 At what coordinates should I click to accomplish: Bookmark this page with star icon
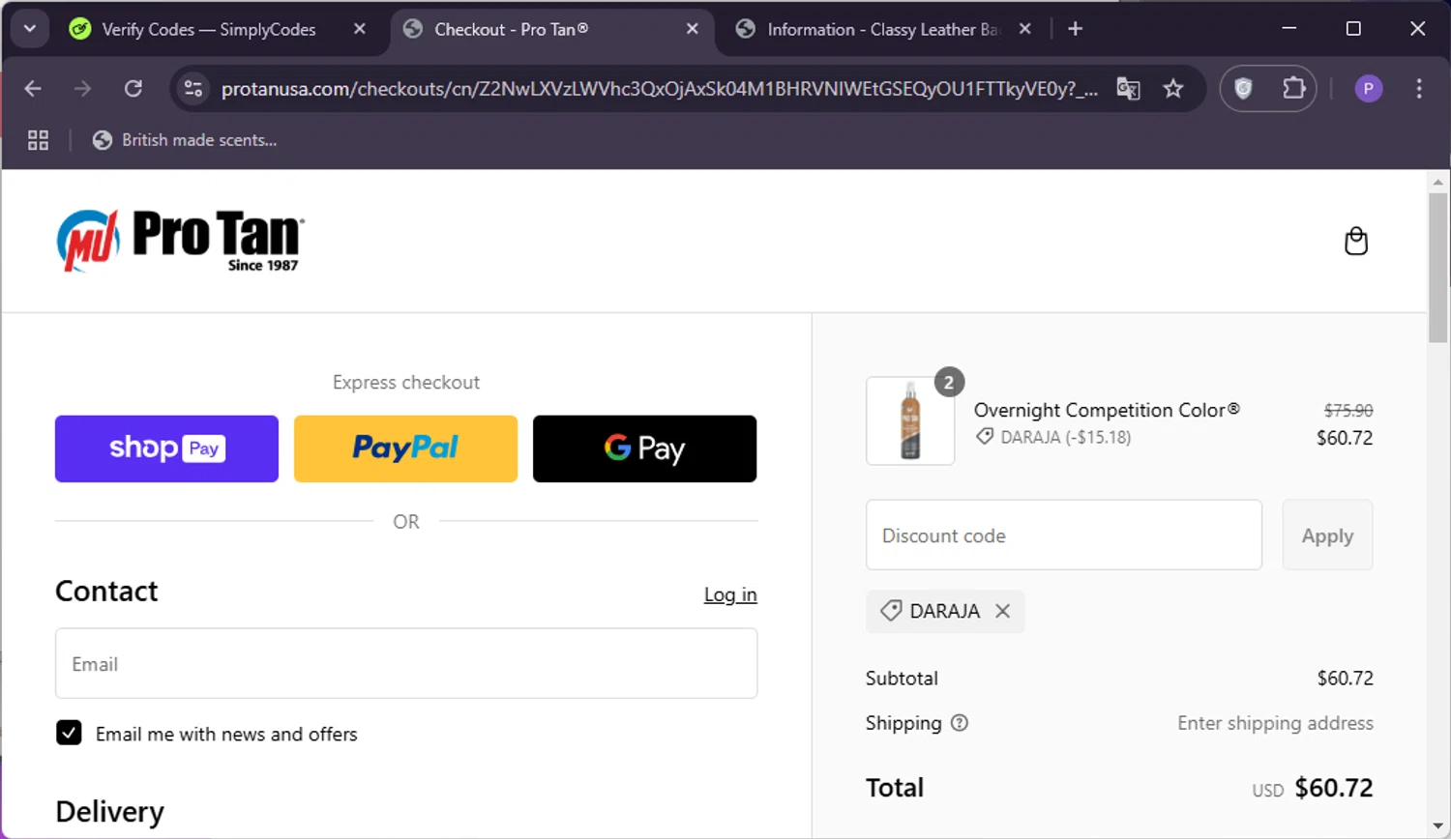(x=1173, y=89)
